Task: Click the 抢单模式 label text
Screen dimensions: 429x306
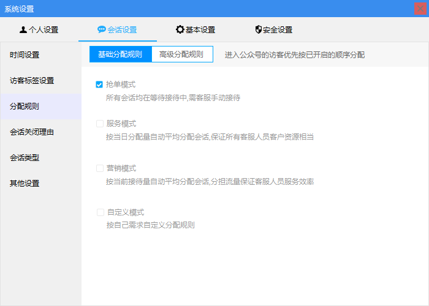Action: tap(121, 84)
